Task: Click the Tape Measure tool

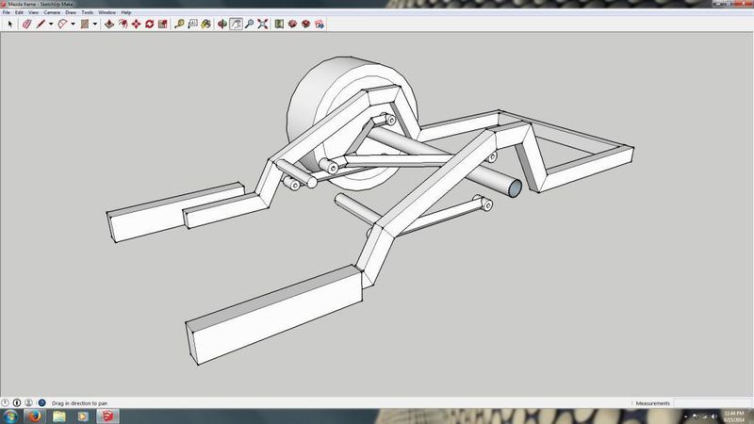Action: click(x=179, y=24)
